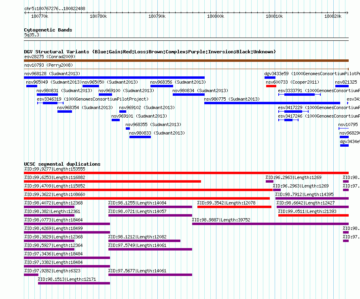Select the DGV Structural Variants track title
360x299 pixels.
pos(150,52)
